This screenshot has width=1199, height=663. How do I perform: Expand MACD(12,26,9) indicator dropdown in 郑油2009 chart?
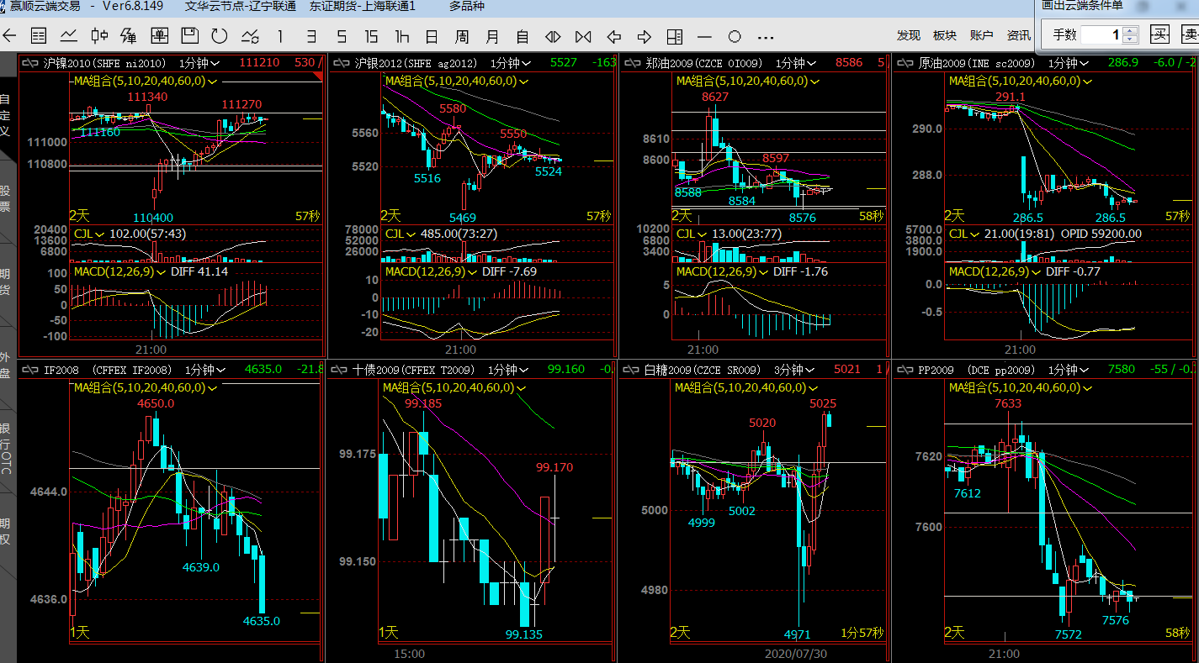(x=765, y=272)
